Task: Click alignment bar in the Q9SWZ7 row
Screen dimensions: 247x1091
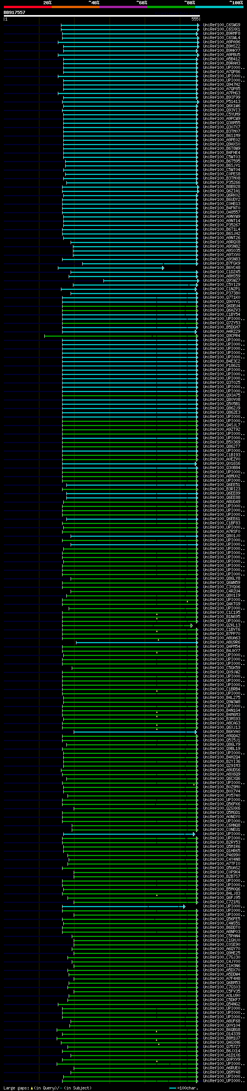Action: coord(151,280)
